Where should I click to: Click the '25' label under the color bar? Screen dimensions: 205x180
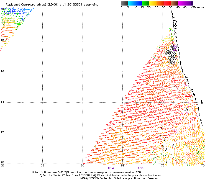[x=157, y=7]
